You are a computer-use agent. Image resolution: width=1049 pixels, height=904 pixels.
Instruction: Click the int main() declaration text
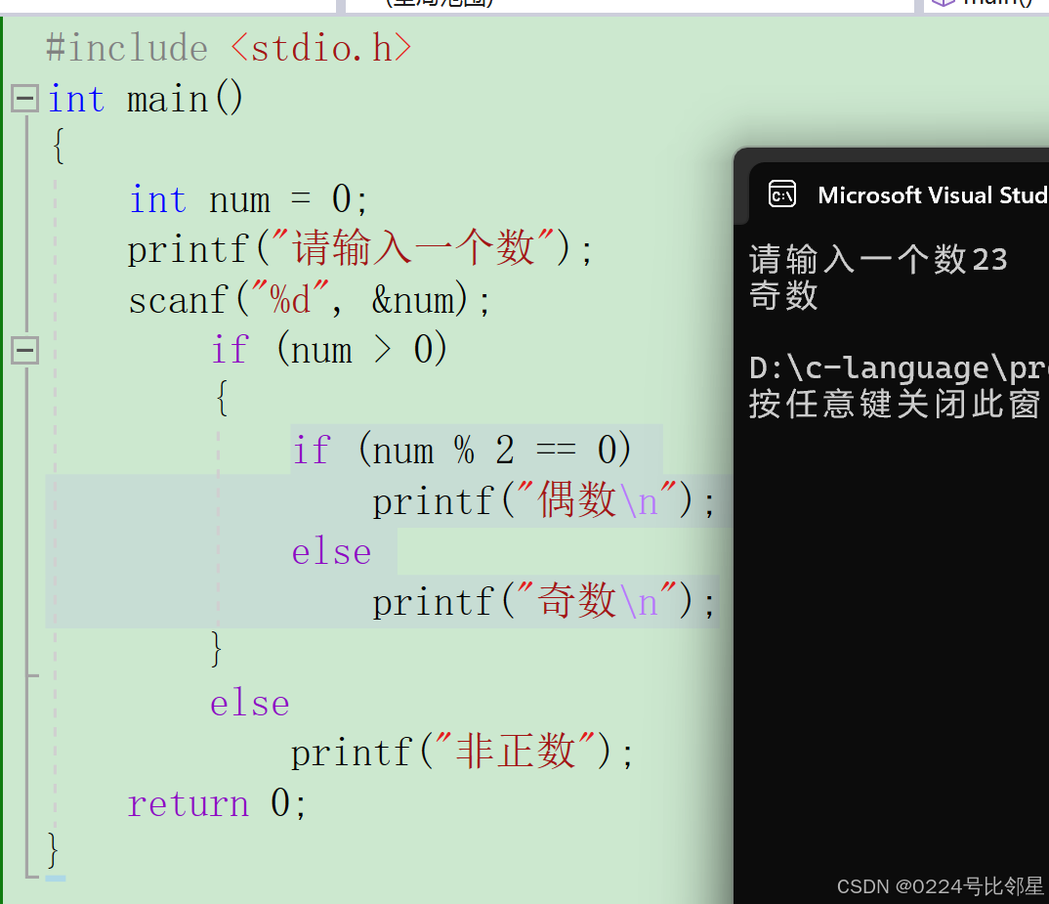(146, 99)
